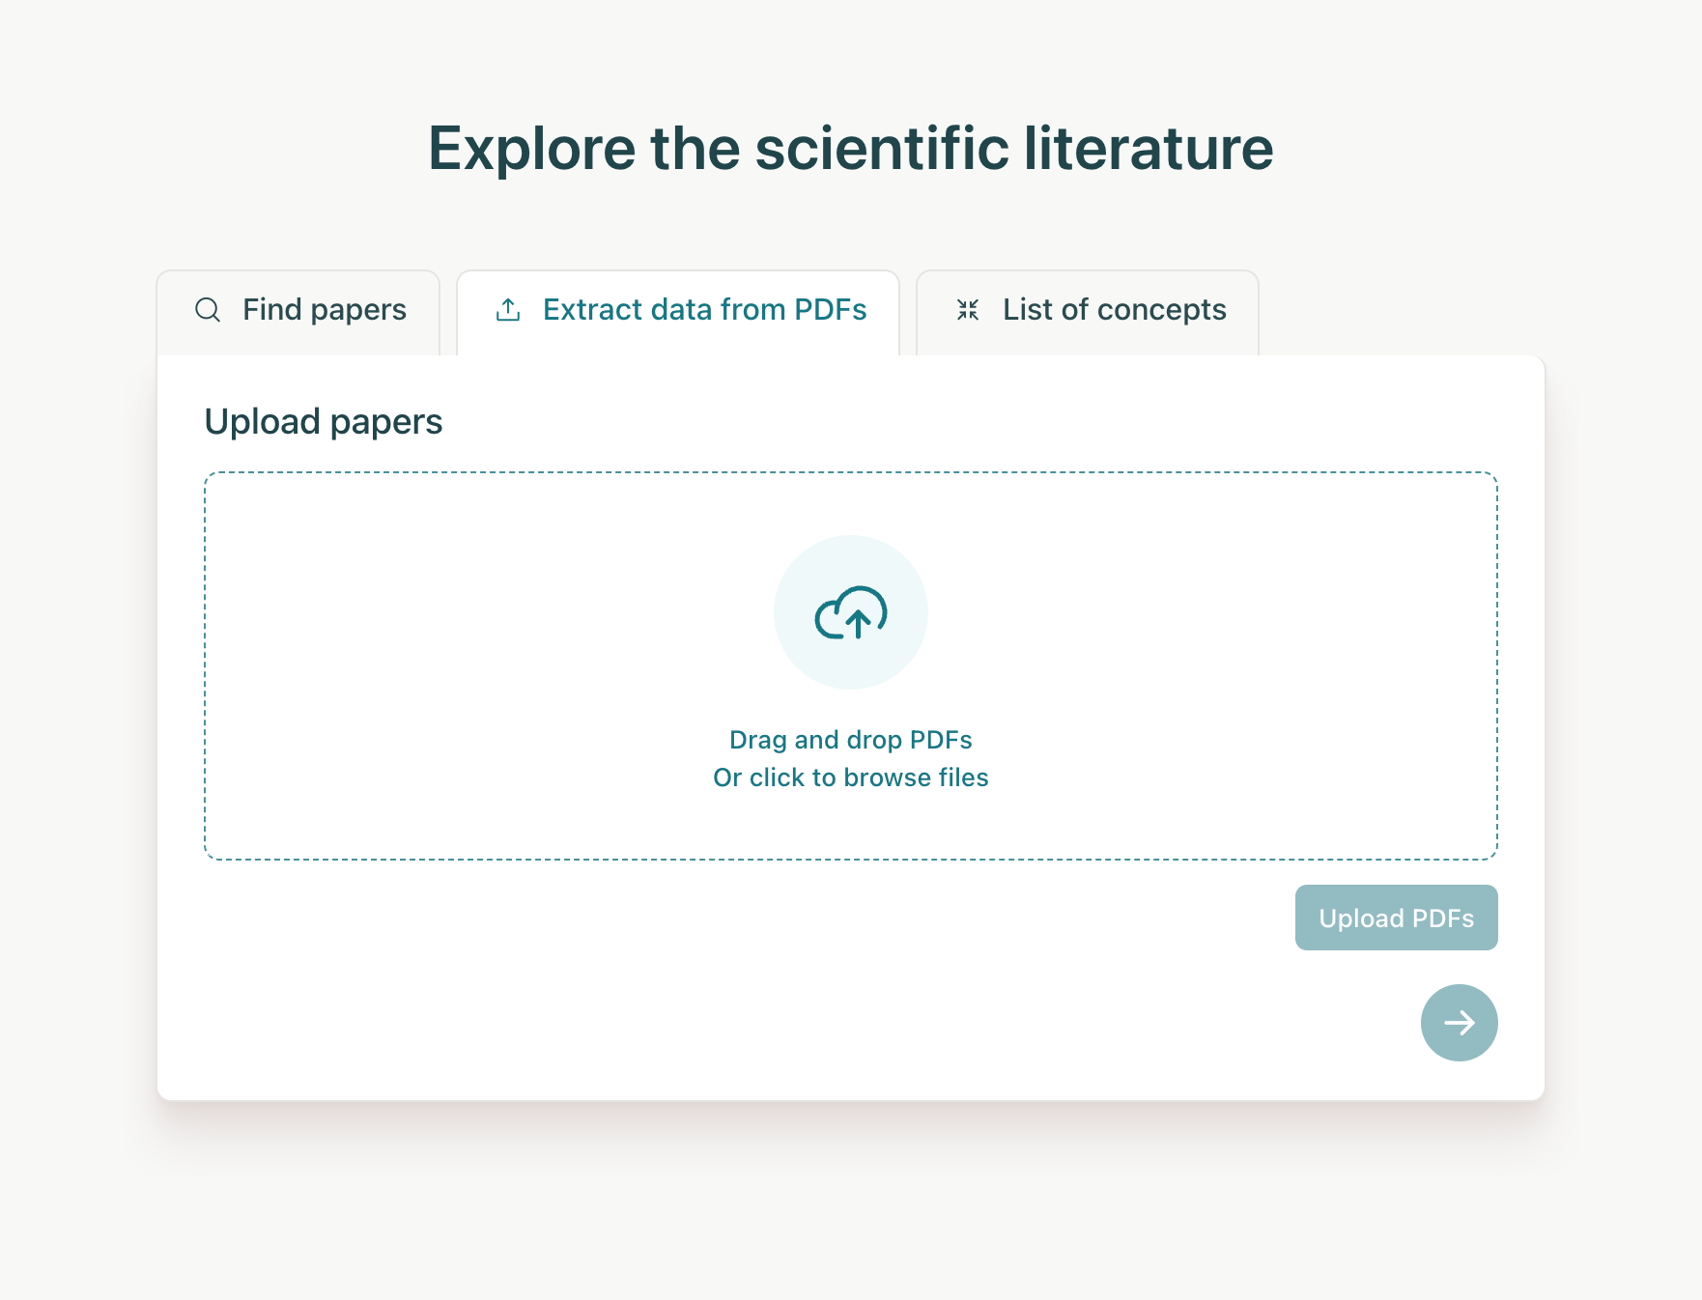
Task: Switch to the Find papers tab
Action: click(298, 311)
